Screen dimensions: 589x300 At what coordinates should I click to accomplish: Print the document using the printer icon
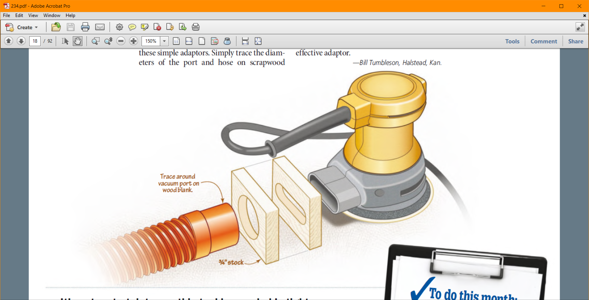[x=85, y=27]
